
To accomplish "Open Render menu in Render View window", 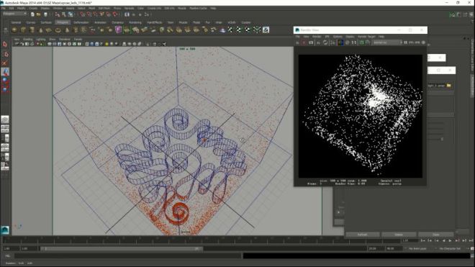I will 317,37.
